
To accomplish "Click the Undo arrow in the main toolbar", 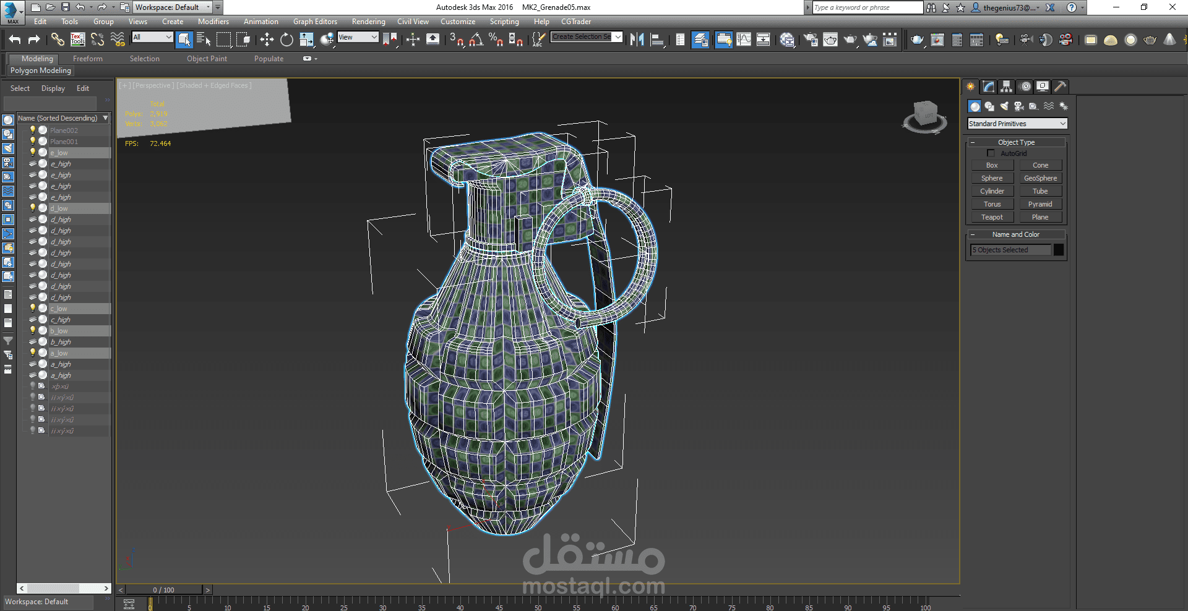I will pyautogui.click(x=15, y=40).
